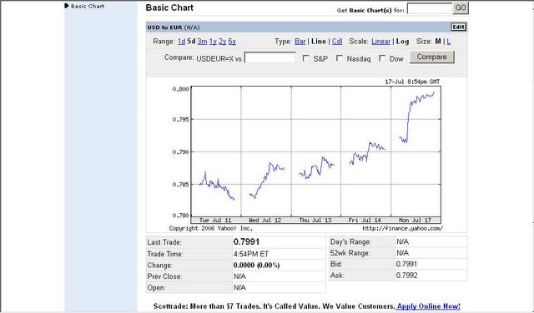Select large chart size L
The image size is (534, 313).
point(449,42)
